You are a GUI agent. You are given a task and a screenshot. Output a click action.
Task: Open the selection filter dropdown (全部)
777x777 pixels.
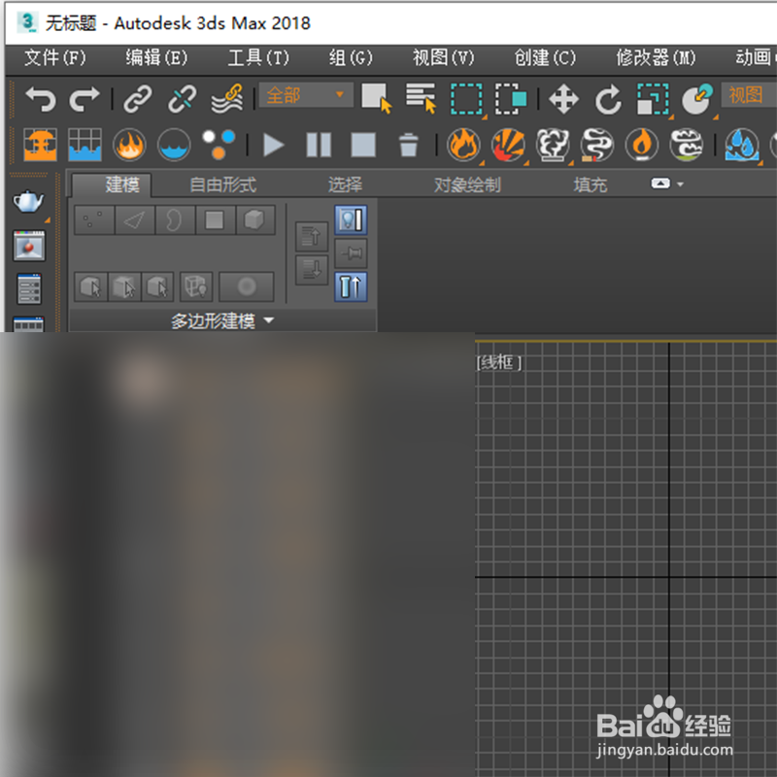pos(306,94)
